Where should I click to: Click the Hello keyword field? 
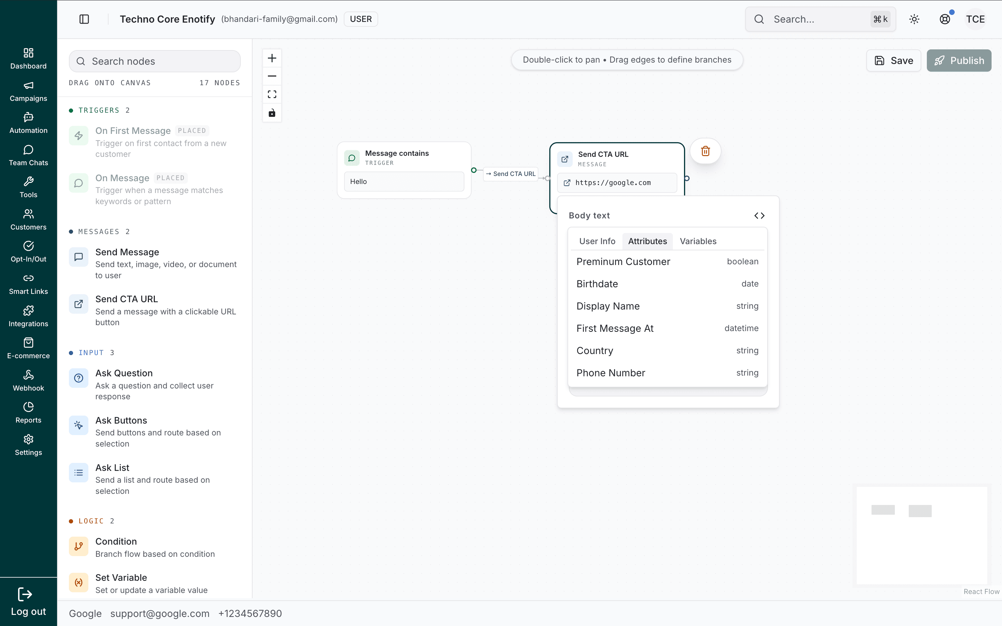(404, 182)
